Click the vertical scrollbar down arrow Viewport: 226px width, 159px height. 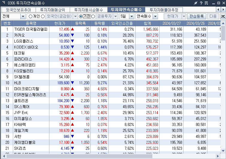point(223,151)
